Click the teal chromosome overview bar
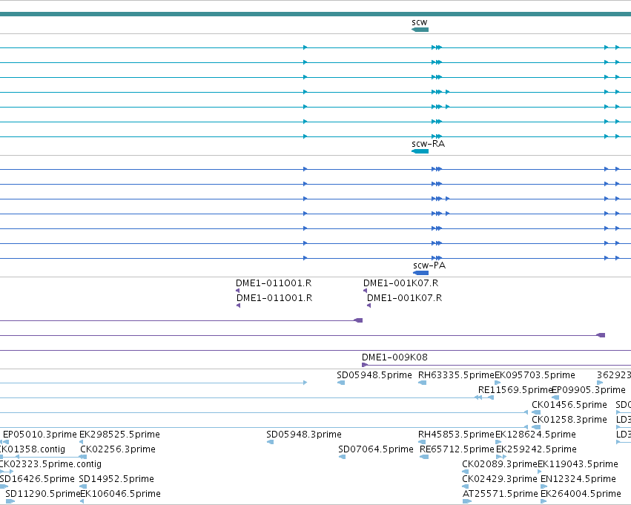 (316, 14)
